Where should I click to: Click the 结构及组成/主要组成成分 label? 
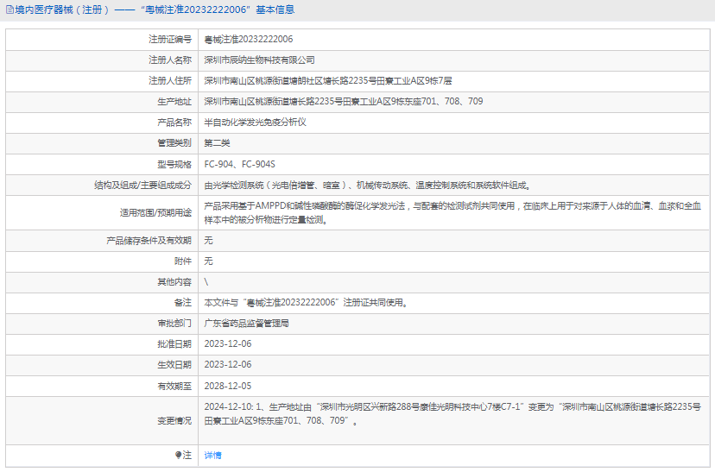[x=142, y=186]
